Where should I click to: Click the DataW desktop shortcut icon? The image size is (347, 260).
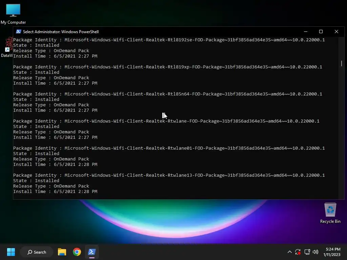(x=7, y=47)
